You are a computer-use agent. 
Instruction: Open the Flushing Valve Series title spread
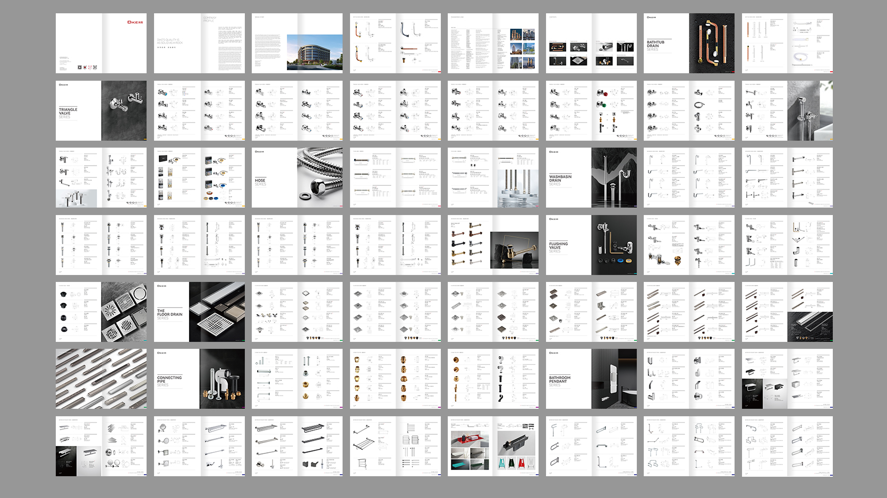point(591,245)
